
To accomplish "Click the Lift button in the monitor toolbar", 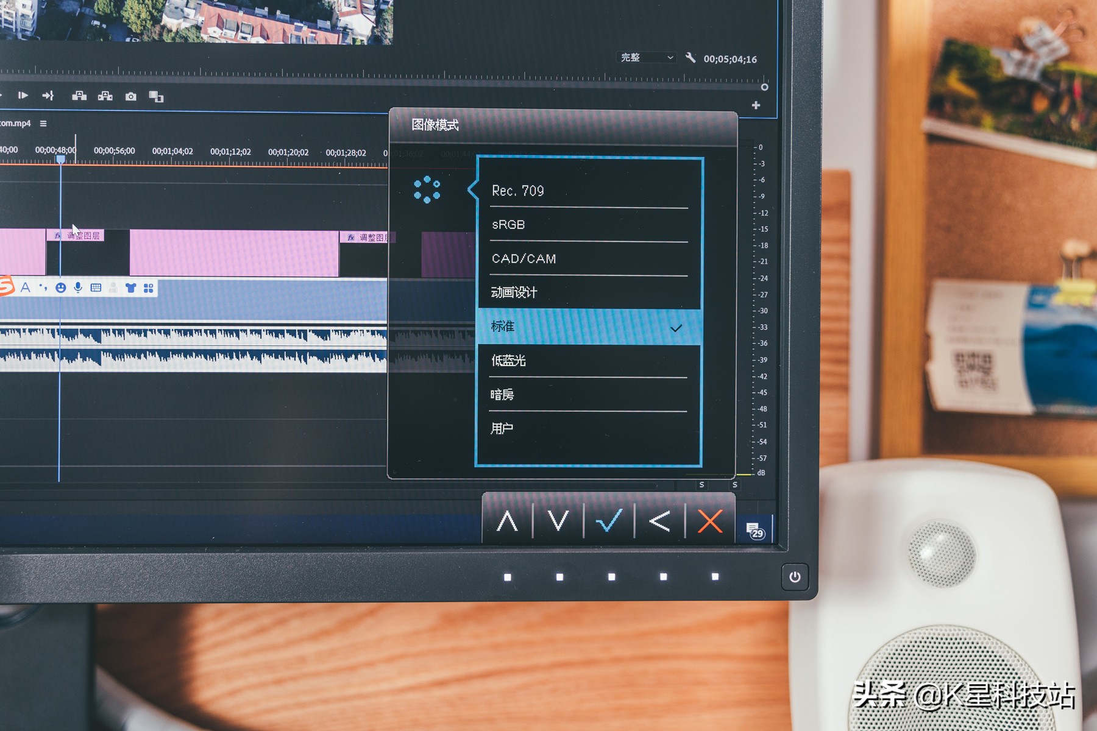I will coord(79,96).
